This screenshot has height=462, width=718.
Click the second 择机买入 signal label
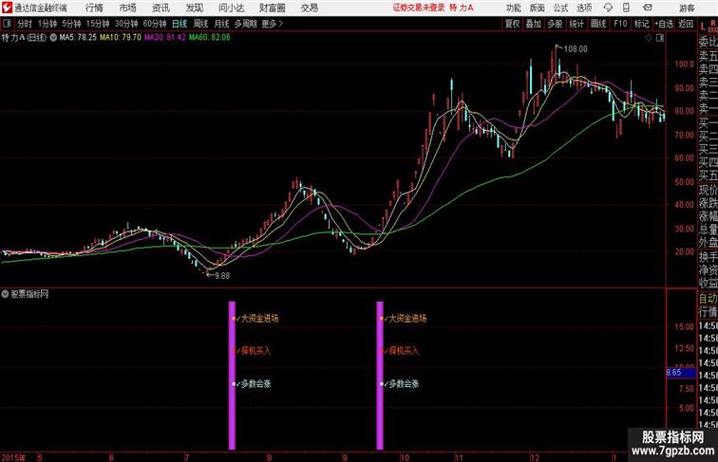point(404,351)
